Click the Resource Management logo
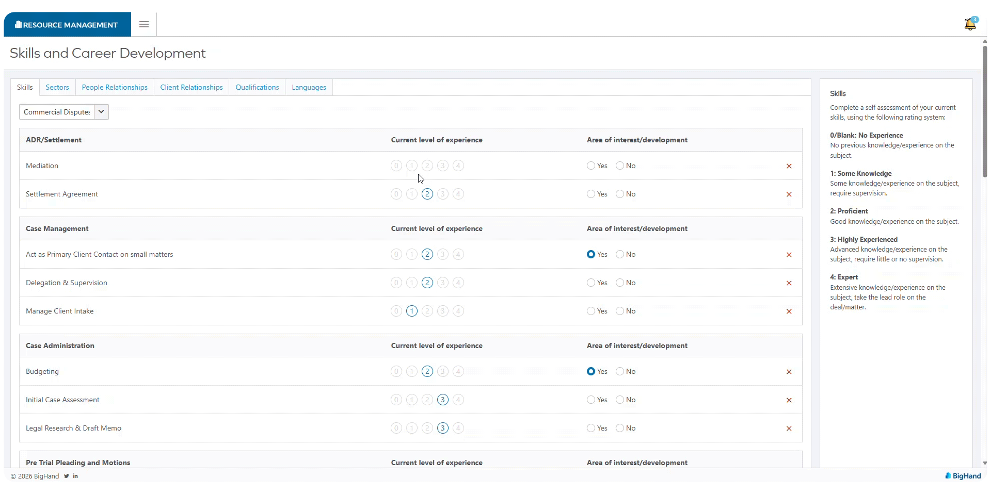The height and width of the screenshot is (495, 991). point(67,24)
